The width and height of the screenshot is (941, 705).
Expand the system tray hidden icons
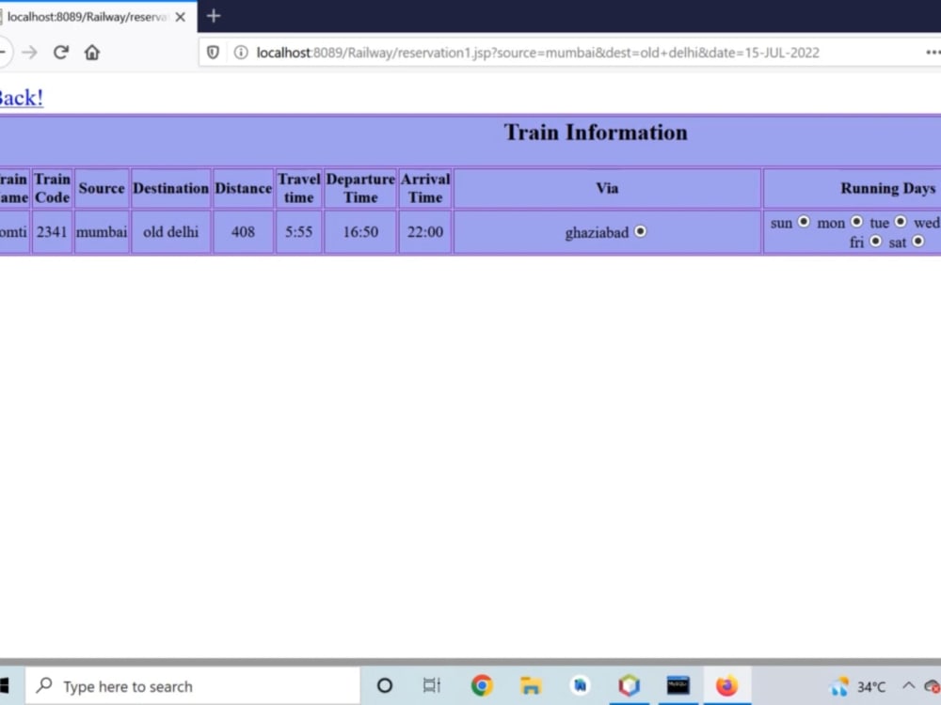(908, 685)
